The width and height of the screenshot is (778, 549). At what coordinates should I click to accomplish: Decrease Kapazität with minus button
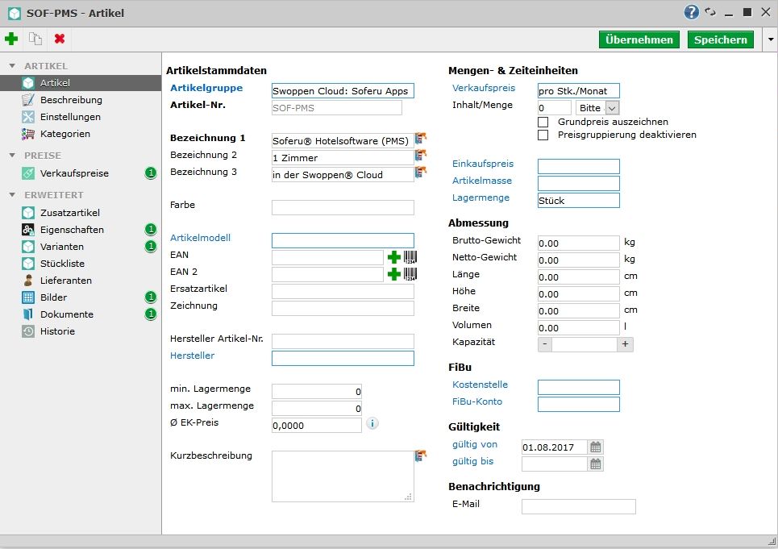(545, 343)
